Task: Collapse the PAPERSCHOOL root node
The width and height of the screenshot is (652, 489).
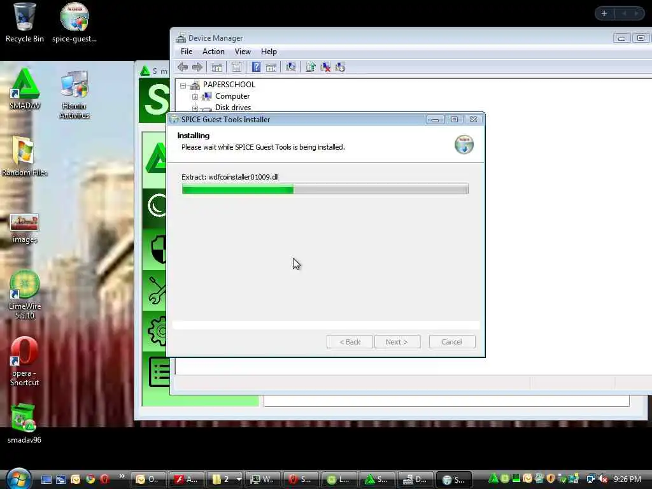Action: (183, 85)
